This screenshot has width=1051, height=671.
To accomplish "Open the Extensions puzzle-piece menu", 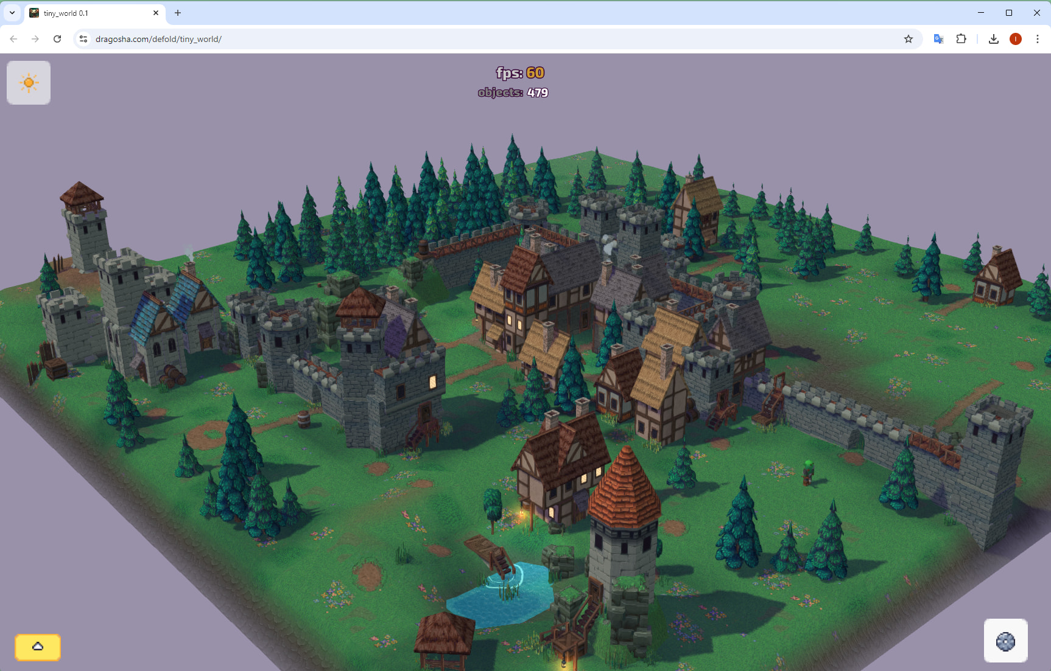I will (x=961, y=39).
